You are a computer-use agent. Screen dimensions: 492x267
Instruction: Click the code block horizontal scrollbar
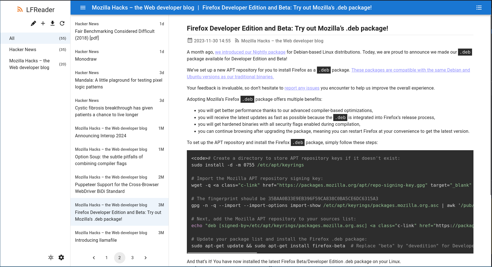coord(222,252)
